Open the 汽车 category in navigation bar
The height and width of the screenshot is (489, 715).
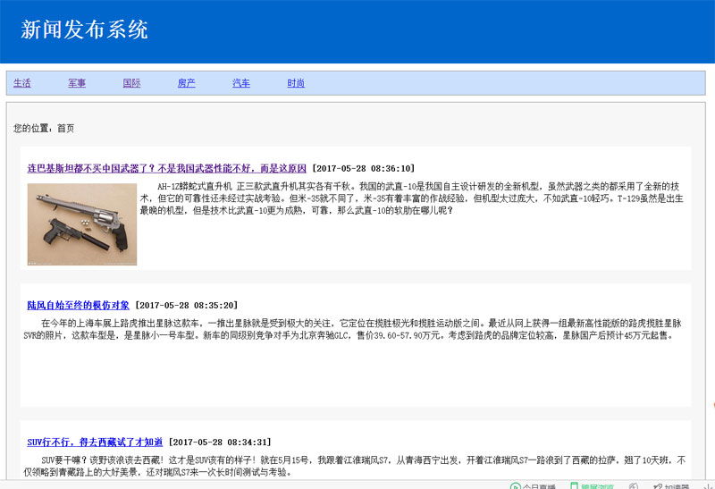240,83
